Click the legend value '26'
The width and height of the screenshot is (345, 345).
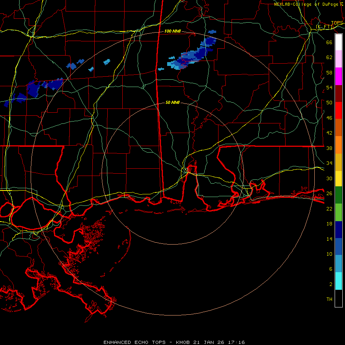click(x=329, y=194)
